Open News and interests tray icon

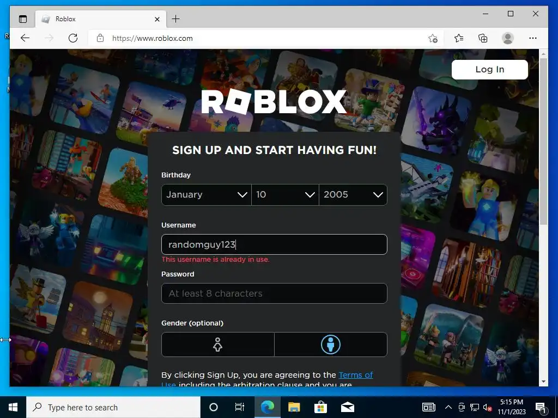pos(428,407)
